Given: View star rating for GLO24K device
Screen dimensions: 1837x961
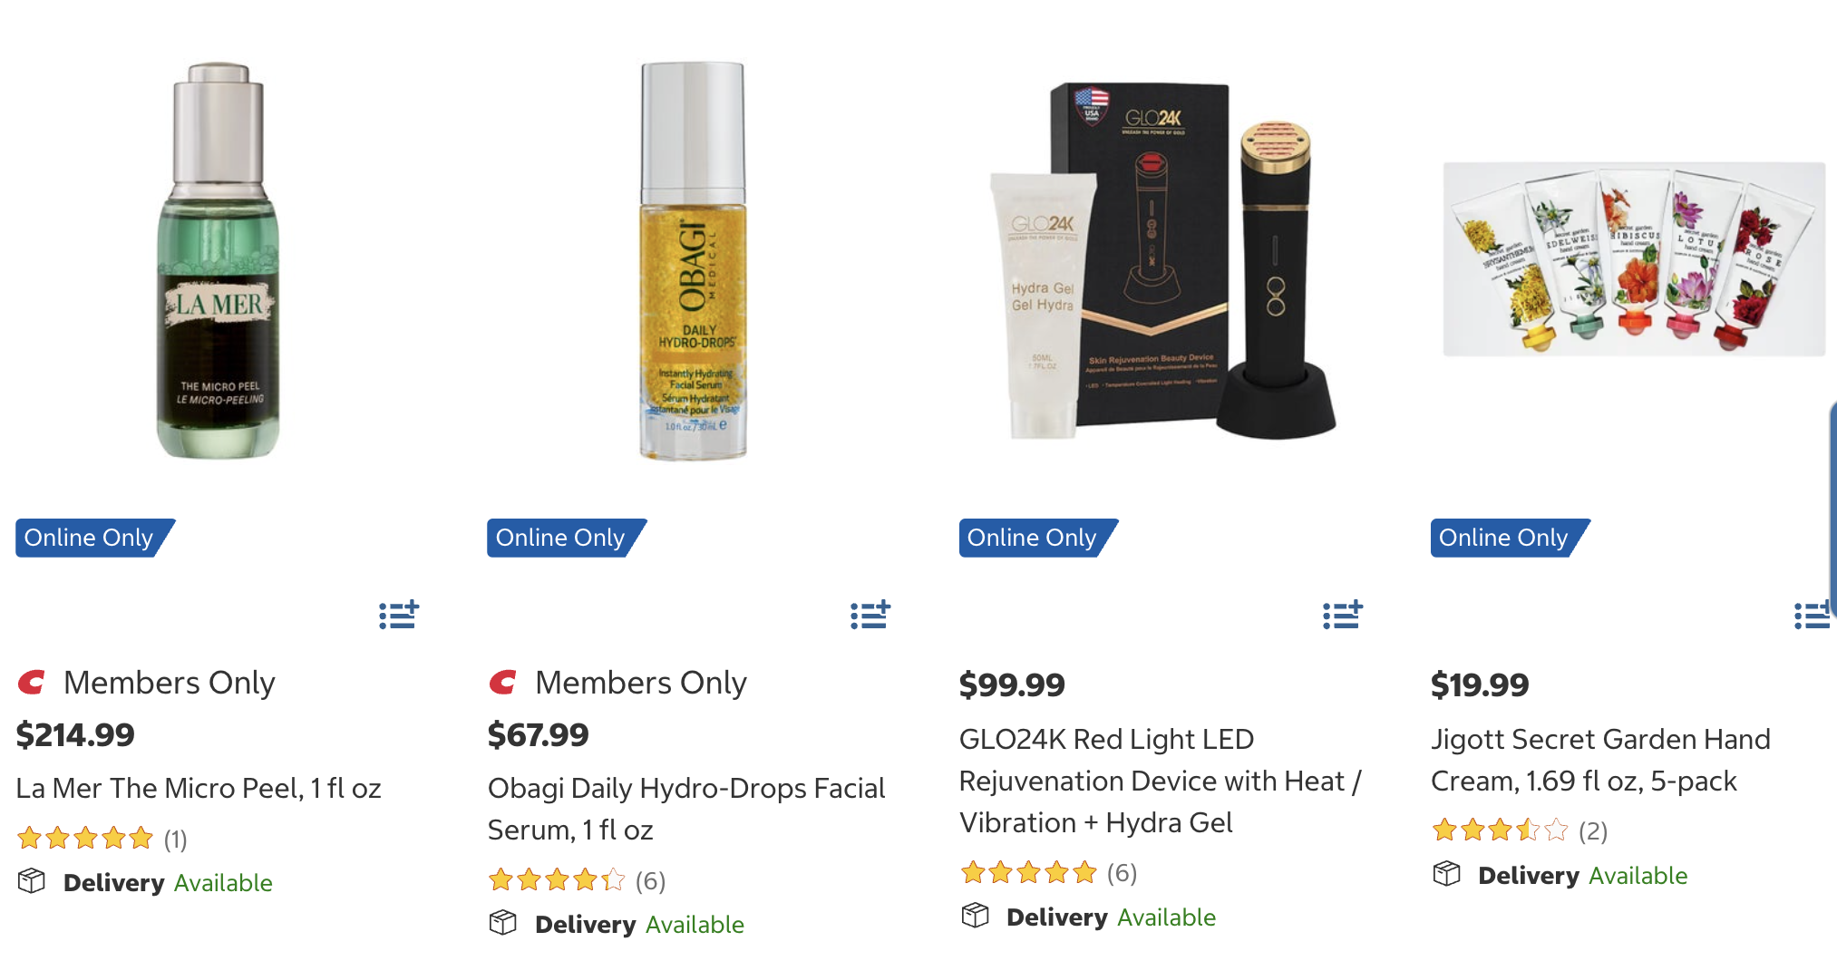Looking at the screenshot, I should coord(1048,873).
